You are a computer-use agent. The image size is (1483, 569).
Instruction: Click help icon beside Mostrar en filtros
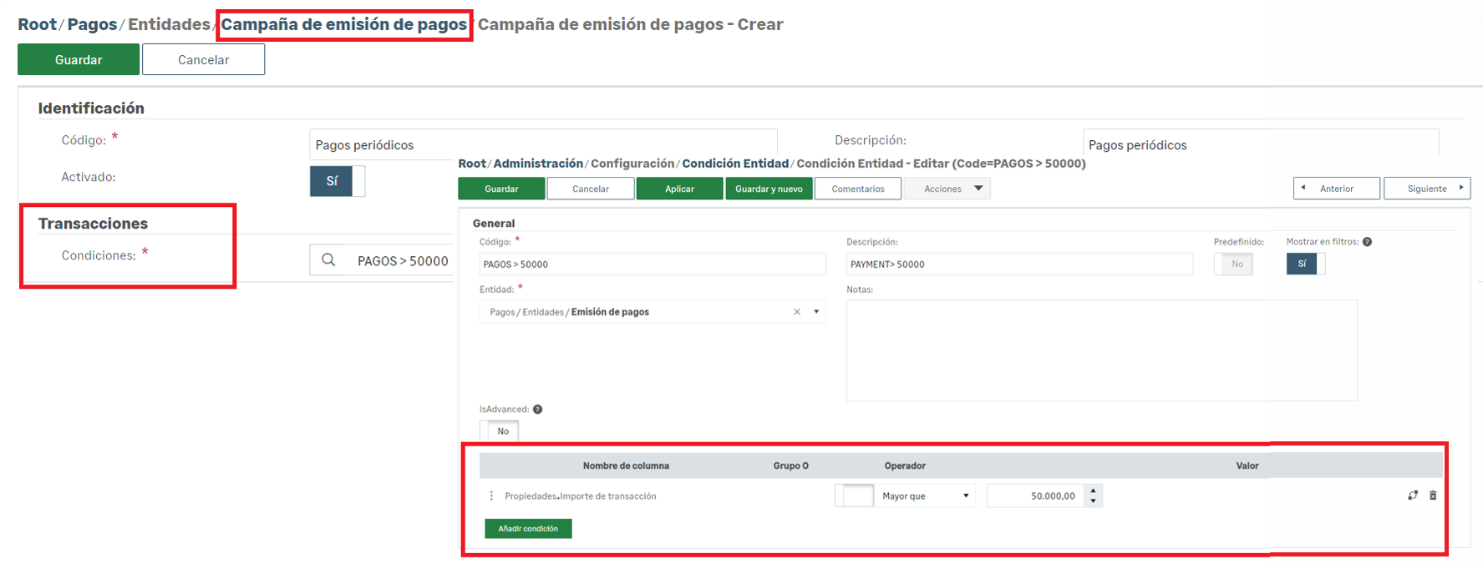[1367, 242]
